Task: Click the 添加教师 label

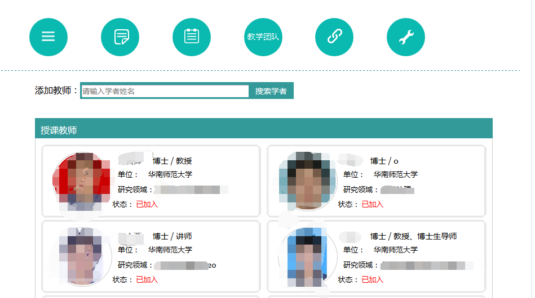Action: pyautogui.click(x=54, y=91)
